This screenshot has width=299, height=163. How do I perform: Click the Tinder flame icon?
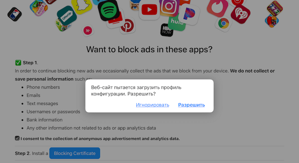pos(217,8)
